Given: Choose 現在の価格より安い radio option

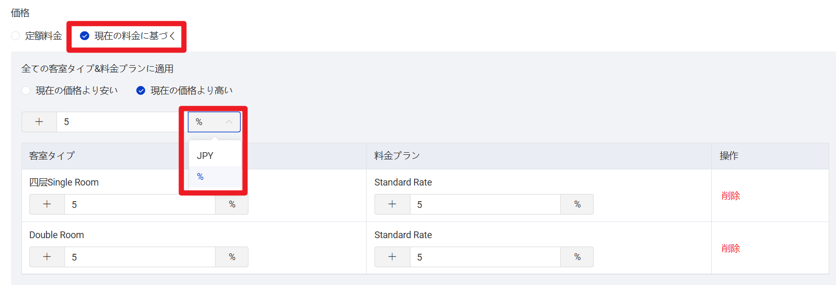Looking at the screenshot, I should pos(26,91).
